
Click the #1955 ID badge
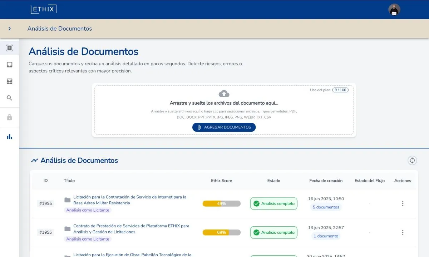[x=46, y=232]
